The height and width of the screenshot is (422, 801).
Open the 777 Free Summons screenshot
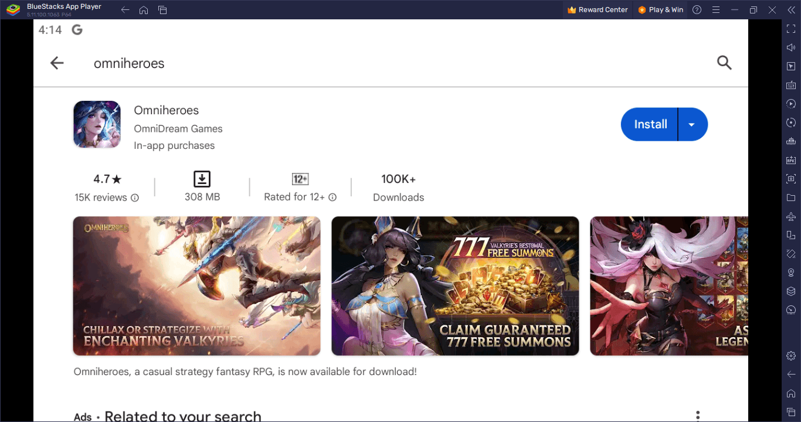pos(455,286)
